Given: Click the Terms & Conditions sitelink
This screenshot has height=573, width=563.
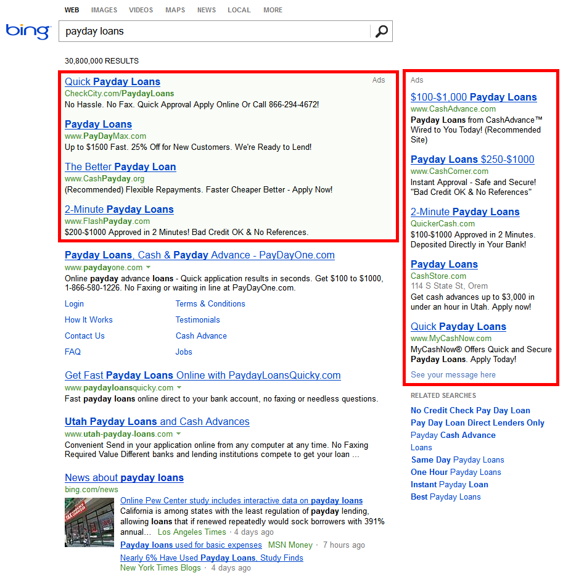Looking at the screenshot, I should [210, 303].
